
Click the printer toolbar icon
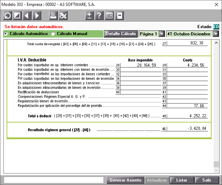[x=53, y=15]
